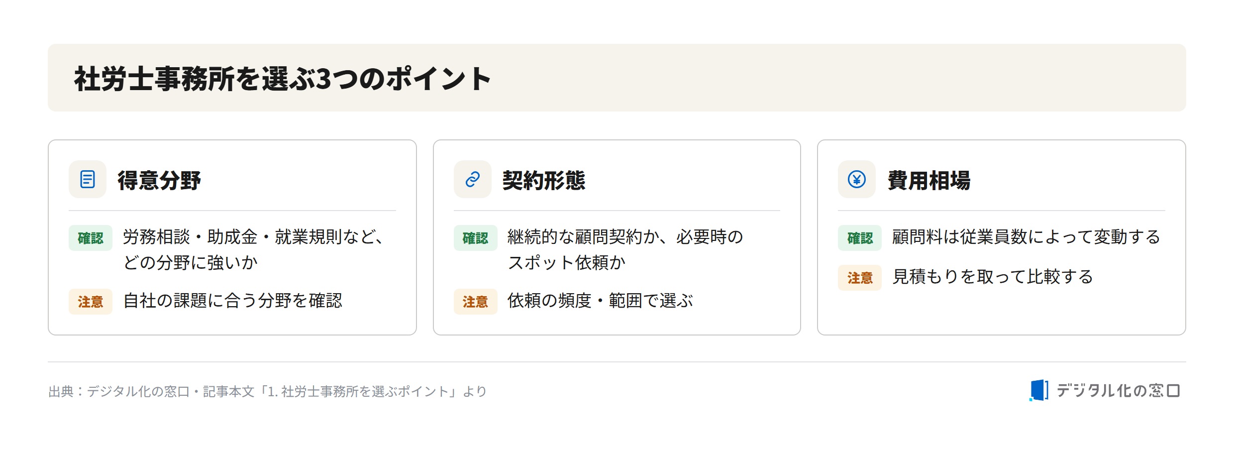Screen dimensions: 1234x449
Task: Select the green 確認 badge under 契約形態
Action: [x=476, y=238]
